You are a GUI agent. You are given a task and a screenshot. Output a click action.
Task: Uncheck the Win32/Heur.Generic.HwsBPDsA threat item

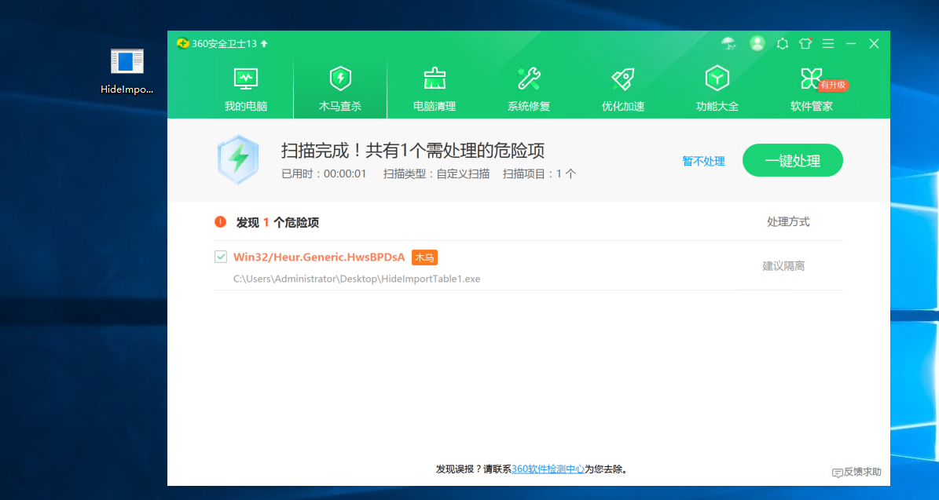tap(221, 257)
